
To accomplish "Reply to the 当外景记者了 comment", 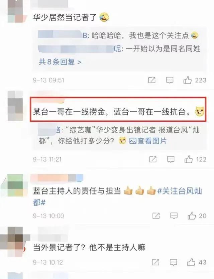I will tap(173, 262).
